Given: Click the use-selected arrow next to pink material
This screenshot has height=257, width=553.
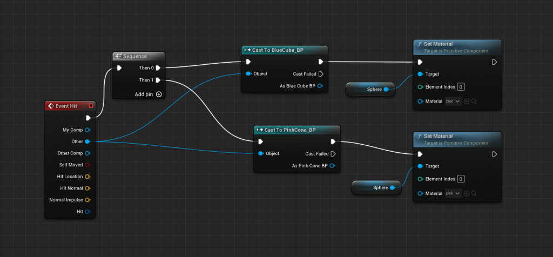Looking at the screenshot, I should pyautogui.click(x=467, y=193).
